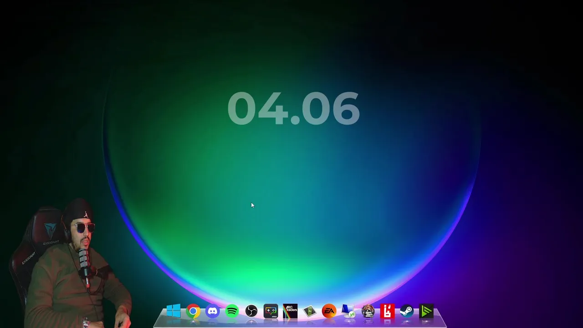Open the remote desktop monitor icon
The width and height of the screenshot is (583, 328).
[x=348, y=312]
